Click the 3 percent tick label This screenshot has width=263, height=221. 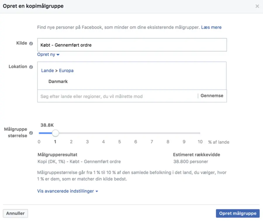point(87,142)
